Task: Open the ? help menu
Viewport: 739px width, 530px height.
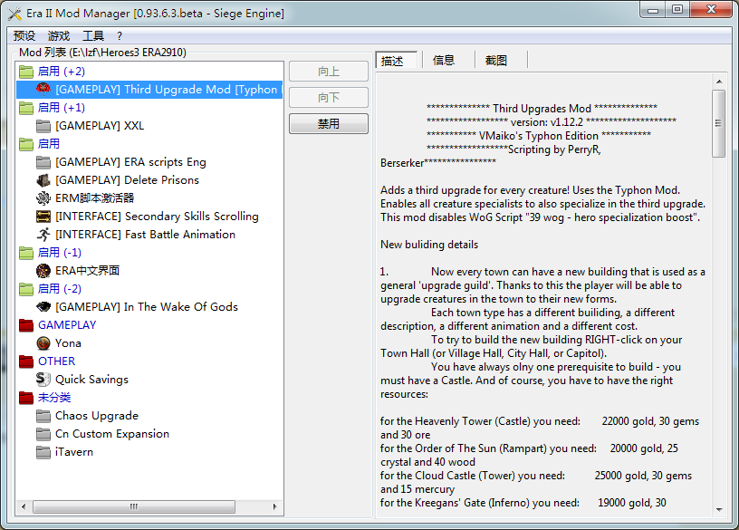Action: (x=120, y=36)
